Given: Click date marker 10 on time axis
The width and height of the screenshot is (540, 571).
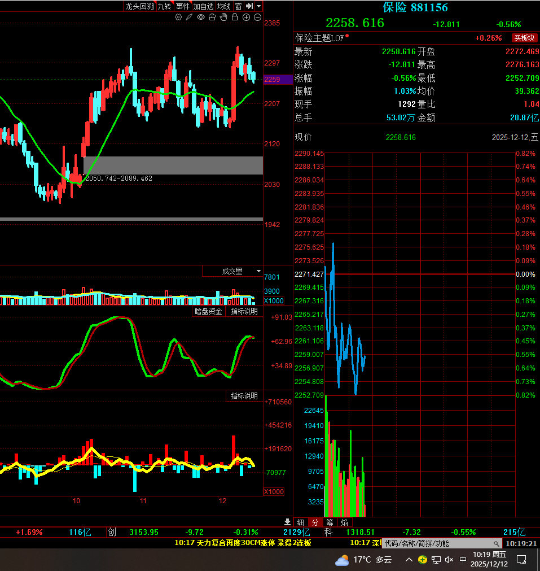Looking at the screenshot, I should point(76,501).
